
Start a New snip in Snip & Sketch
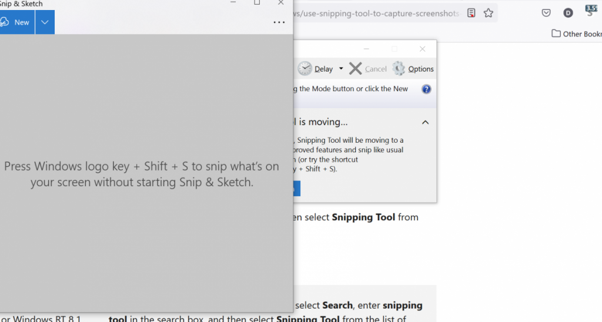[x=17, y=22]
